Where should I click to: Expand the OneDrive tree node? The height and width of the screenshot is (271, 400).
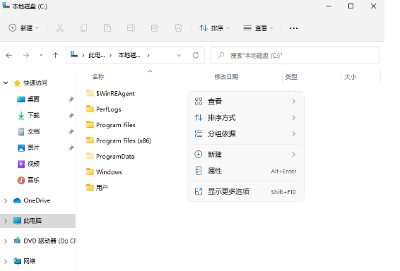coord(6,200)
